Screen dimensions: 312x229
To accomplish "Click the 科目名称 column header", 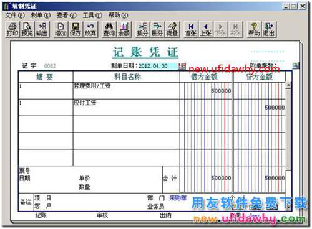I will click(126, 77).
